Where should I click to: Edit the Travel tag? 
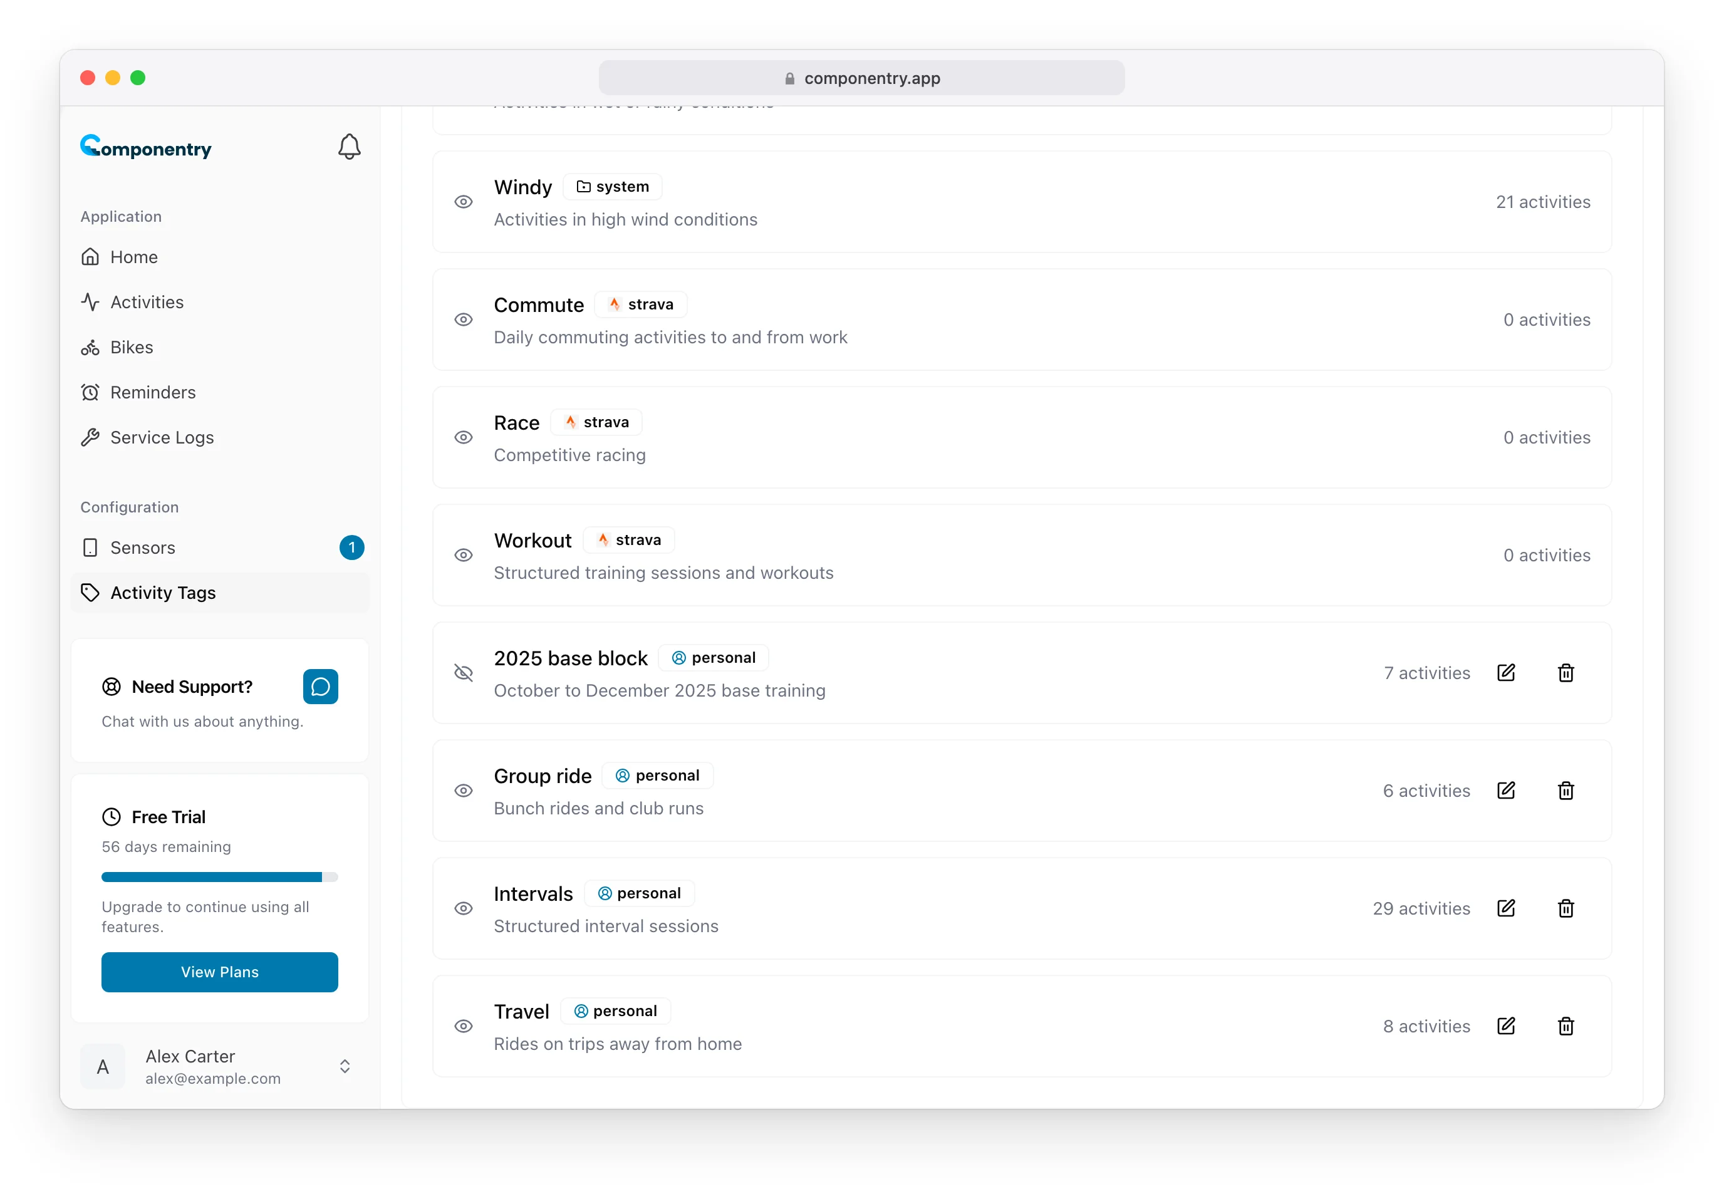(x=1506, y=1026)
